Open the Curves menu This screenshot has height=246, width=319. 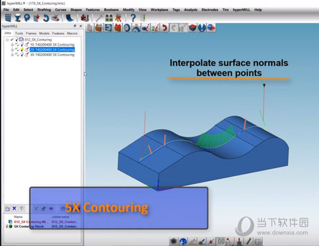pos(61,10)
